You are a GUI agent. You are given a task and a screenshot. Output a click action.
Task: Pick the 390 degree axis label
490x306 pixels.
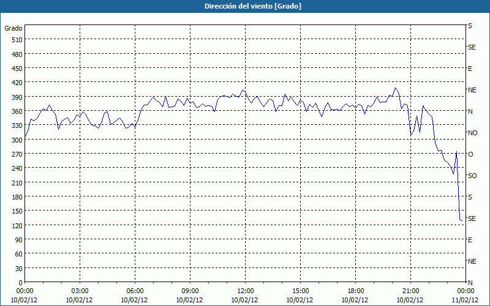(17, 97)
